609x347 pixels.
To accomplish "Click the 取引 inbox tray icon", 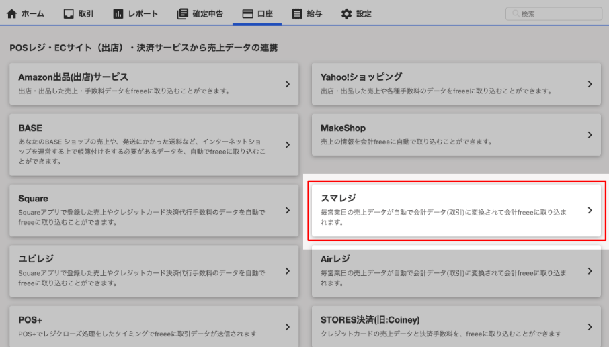I will pos(69,13).
